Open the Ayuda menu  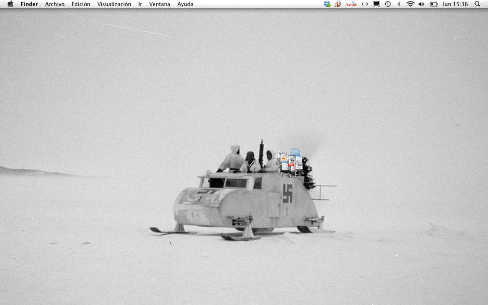point(185,4)
